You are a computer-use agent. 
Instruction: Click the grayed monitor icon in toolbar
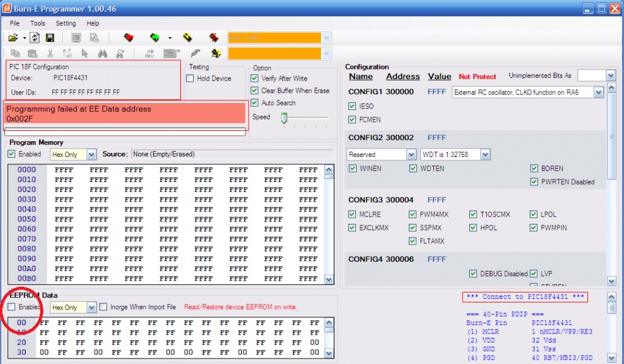coord(76,38)
